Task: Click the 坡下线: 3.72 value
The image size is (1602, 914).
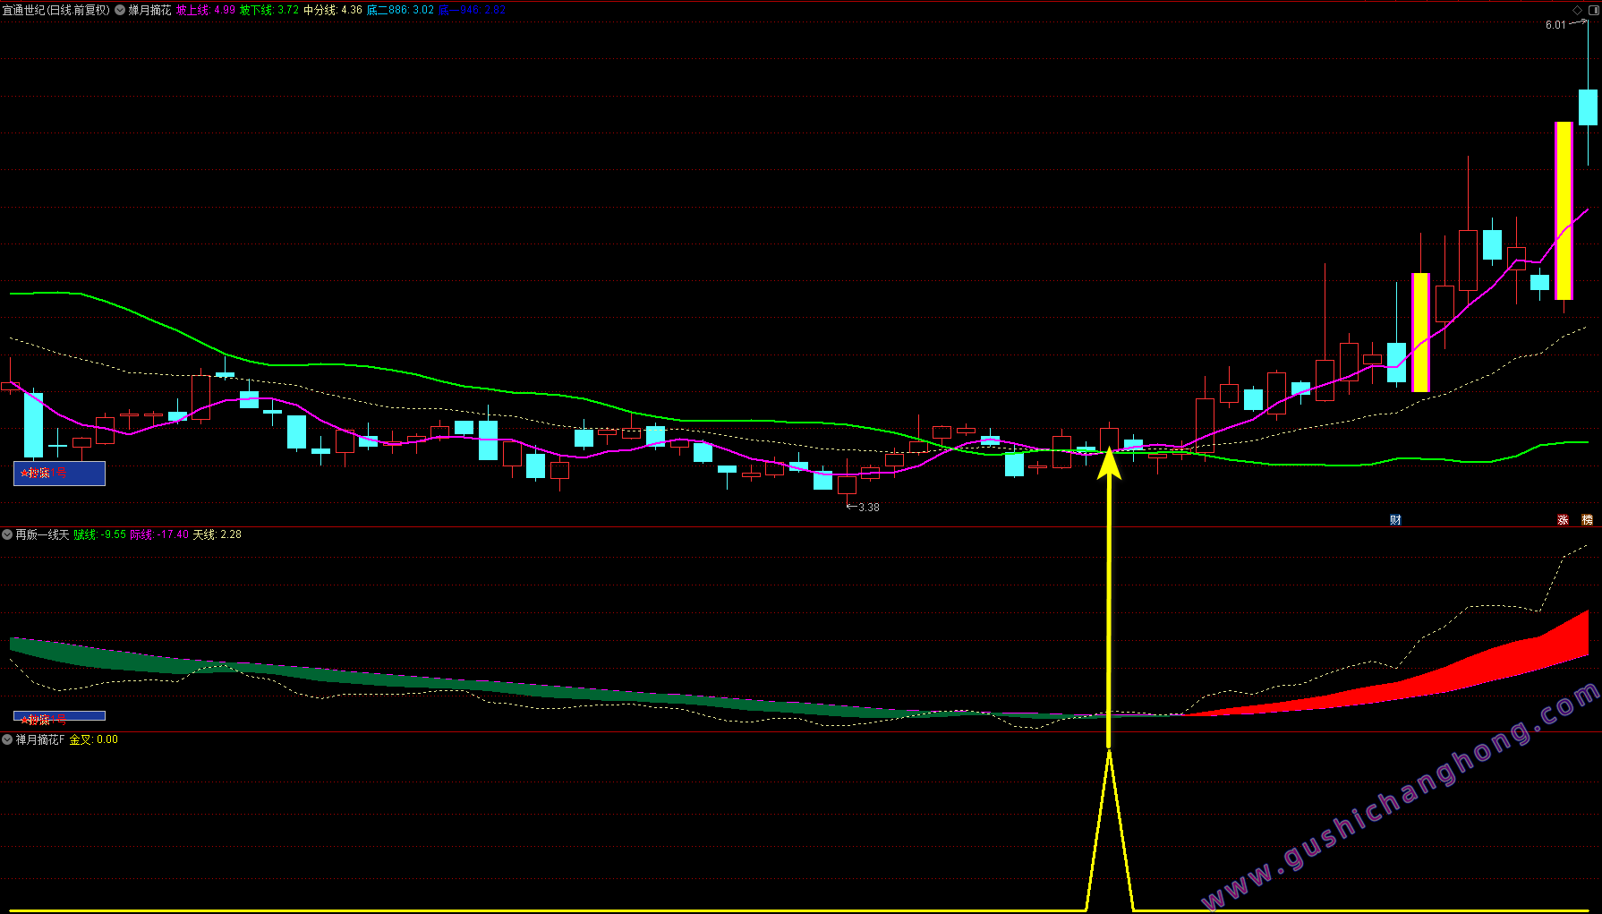Action: pyautogui.click(x=269, y=10)
